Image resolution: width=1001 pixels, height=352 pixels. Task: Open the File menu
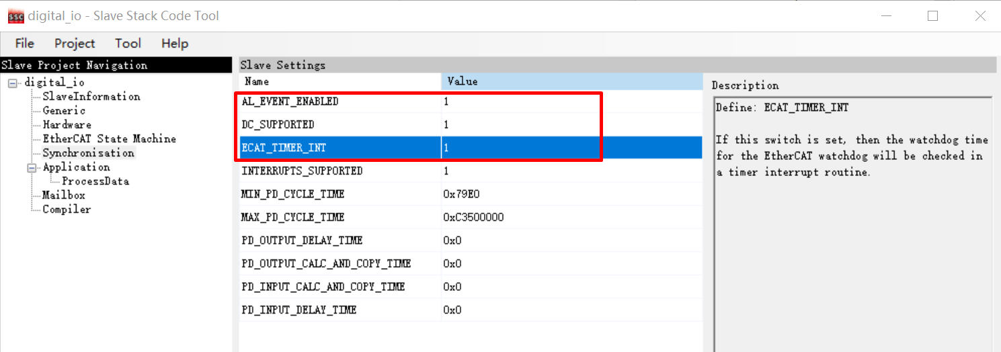tap(25, 43)
